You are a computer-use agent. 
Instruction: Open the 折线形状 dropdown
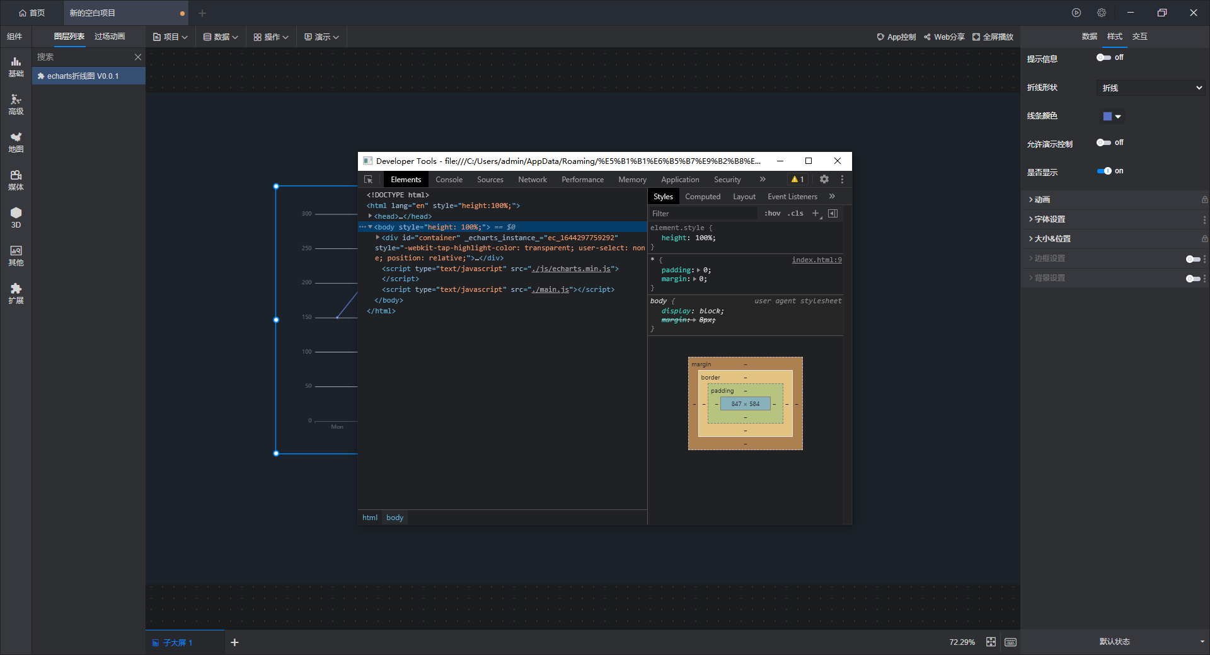pos(1151,88)
